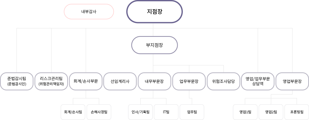Click the 인사/기획팀 team box

140,112
